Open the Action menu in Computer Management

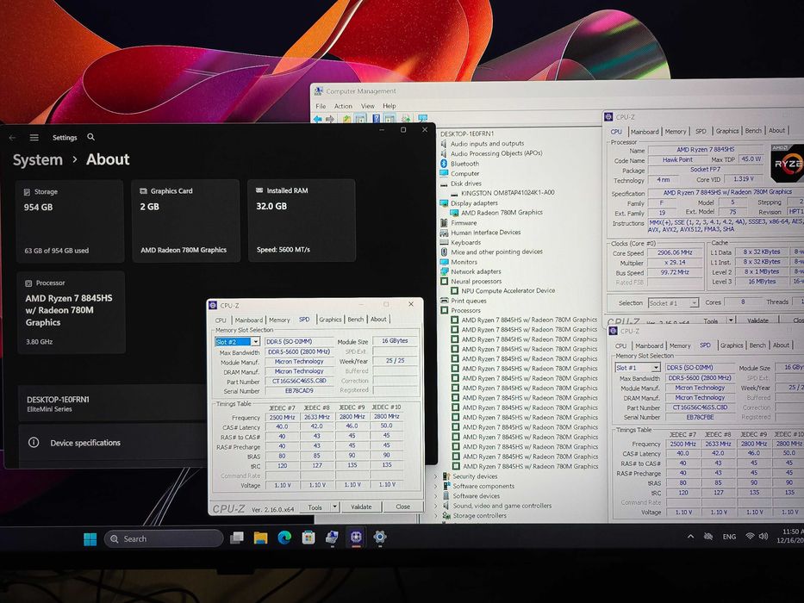click(343, 106)
